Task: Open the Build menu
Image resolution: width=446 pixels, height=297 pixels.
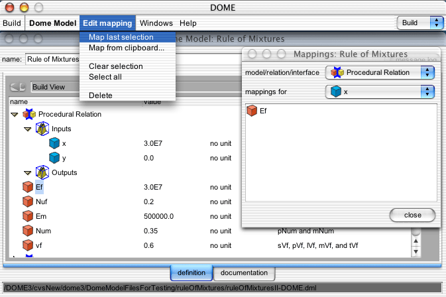Action: coord(12,23)
